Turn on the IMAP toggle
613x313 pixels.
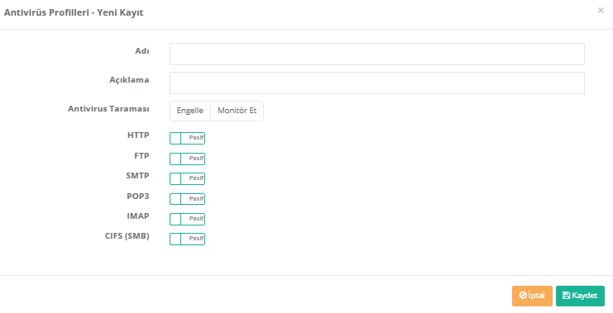point(187,219)
